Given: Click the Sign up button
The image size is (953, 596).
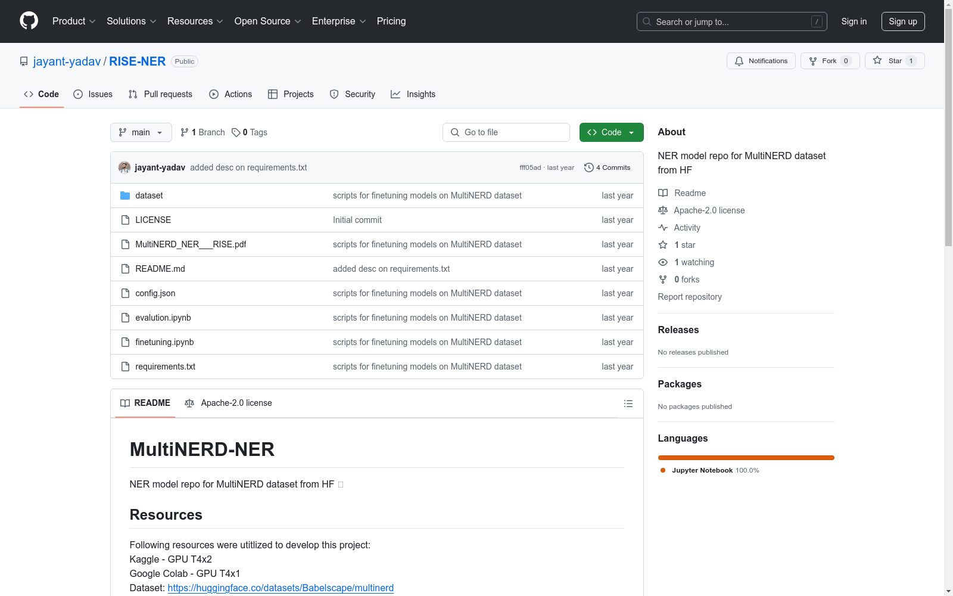Looking at the screenshot, I should point(903,21).
